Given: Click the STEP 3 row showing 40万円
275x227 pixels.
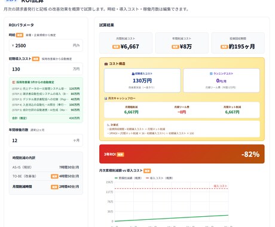Looking at the screenshot, I should (x=45, y=99).
